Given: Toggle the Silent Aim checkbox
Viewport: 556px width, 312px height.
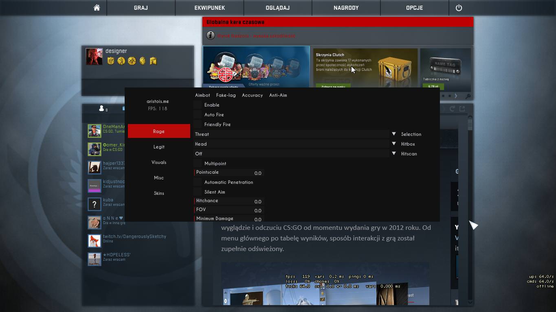Looking at the screenshot, I should (198, 192).
